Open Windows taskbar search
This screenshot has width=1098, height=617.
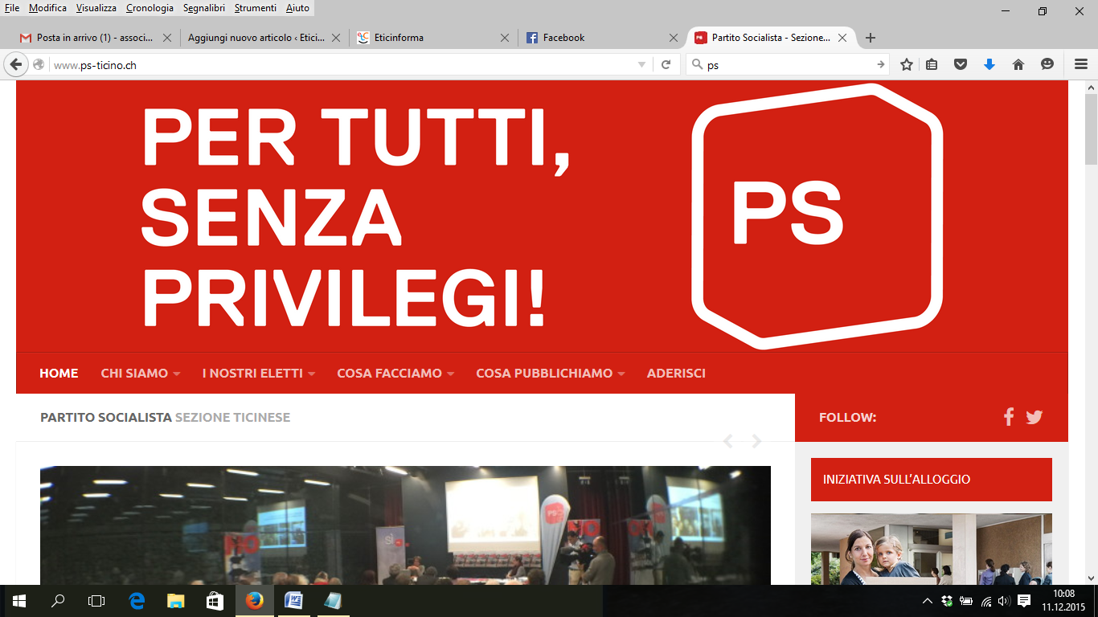(x=58, y=600)
